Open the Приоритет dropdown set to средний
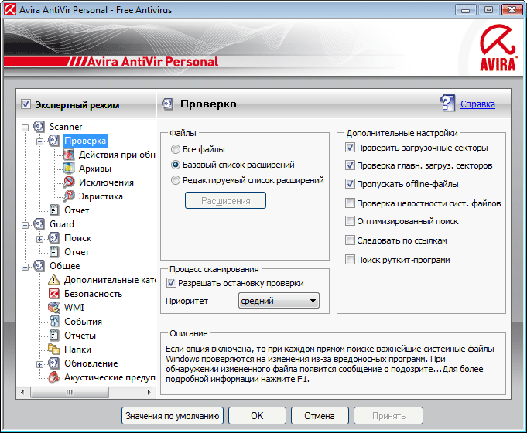This screenshot has height=433, width=527. (x=279, y=301)
